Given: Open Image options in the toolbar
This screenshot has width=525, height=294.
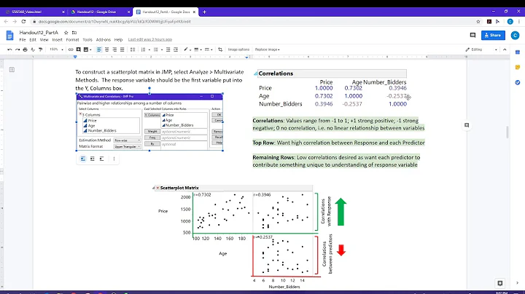Looking at the screenshot, I should point(238,49).
